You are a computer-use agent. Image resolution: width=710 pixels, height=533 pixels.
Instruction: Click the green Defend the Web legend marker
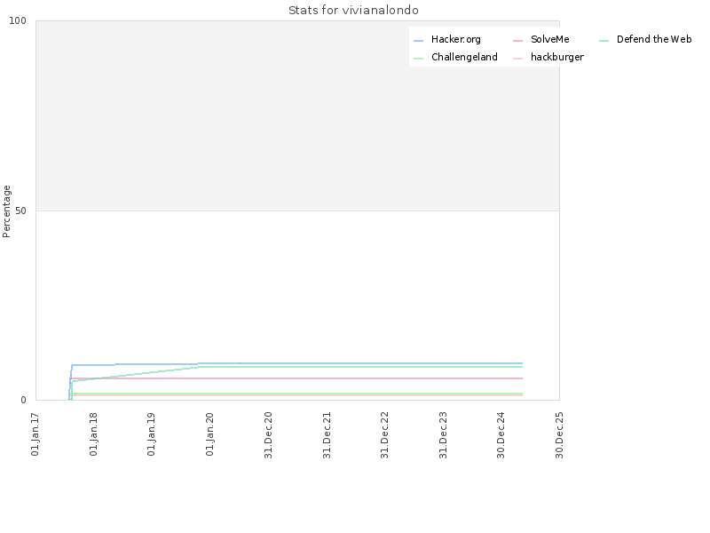(x=603, y=41)
